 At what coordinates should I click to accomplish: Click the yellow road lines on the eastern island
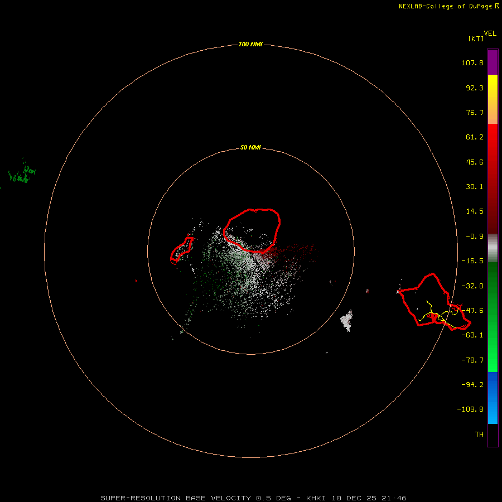(x=438, y=315)
